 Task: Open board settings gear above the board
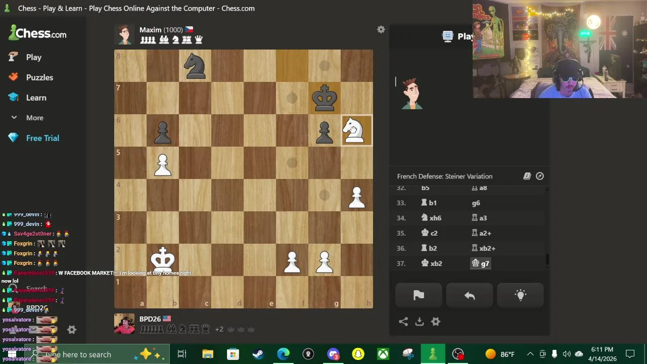point(381,30)
